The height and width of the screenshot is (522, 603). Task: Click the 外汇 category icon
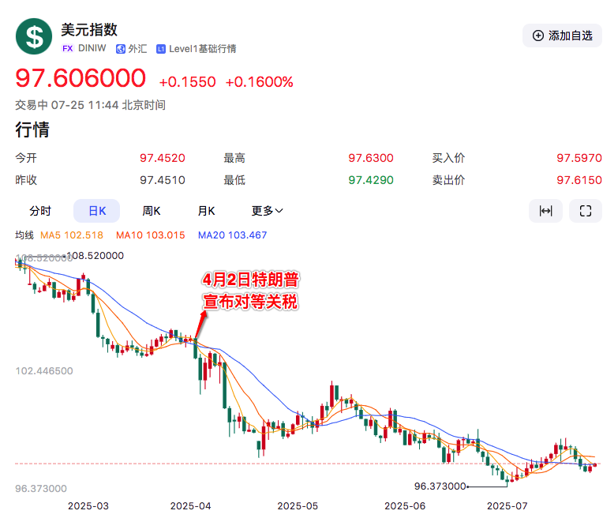click(121, 49)
